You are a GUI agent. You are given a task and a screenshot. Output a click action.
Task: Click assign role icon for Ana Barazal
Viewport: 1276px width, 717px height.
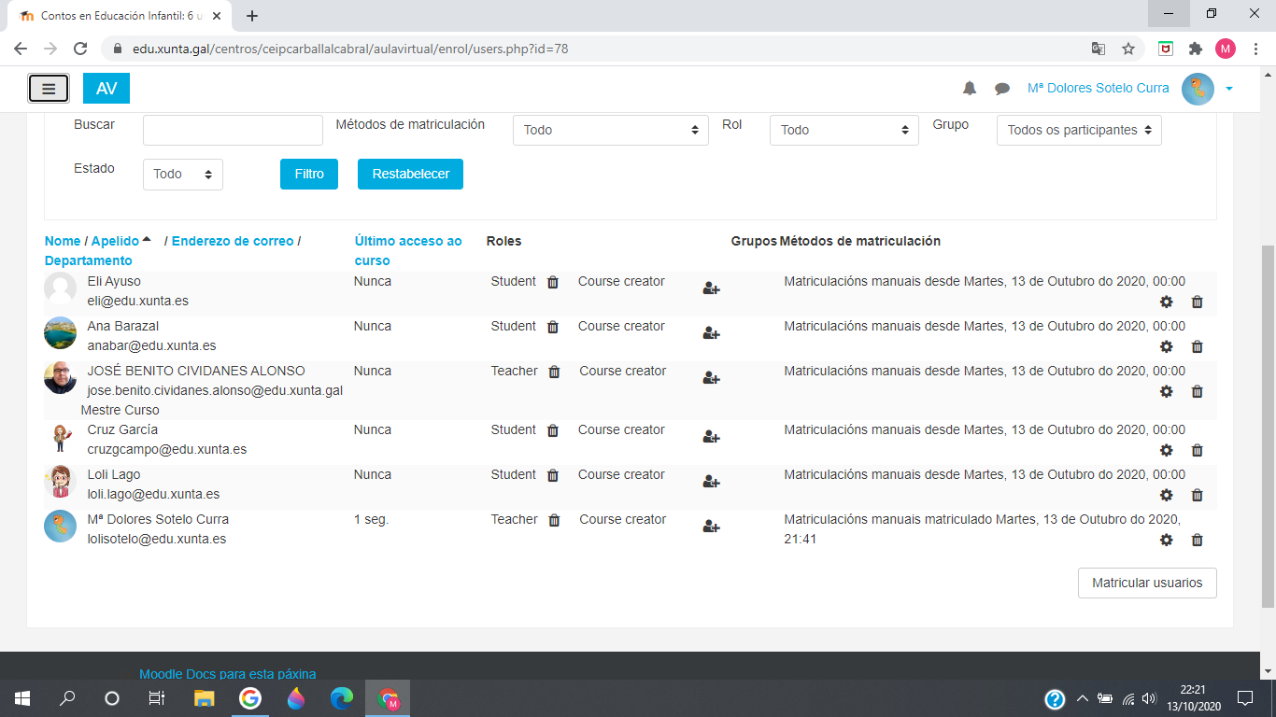(x=711, y=333)
